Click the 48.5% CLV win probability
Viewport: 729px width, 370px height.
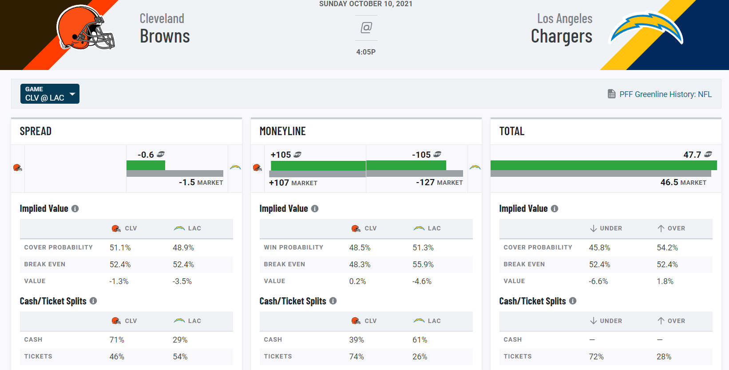pyautogui.click(x=360, y=248)
